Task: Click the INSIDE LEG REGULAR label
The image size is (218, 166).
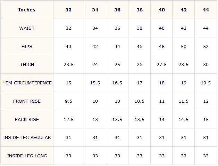Action: click(27, 137)
